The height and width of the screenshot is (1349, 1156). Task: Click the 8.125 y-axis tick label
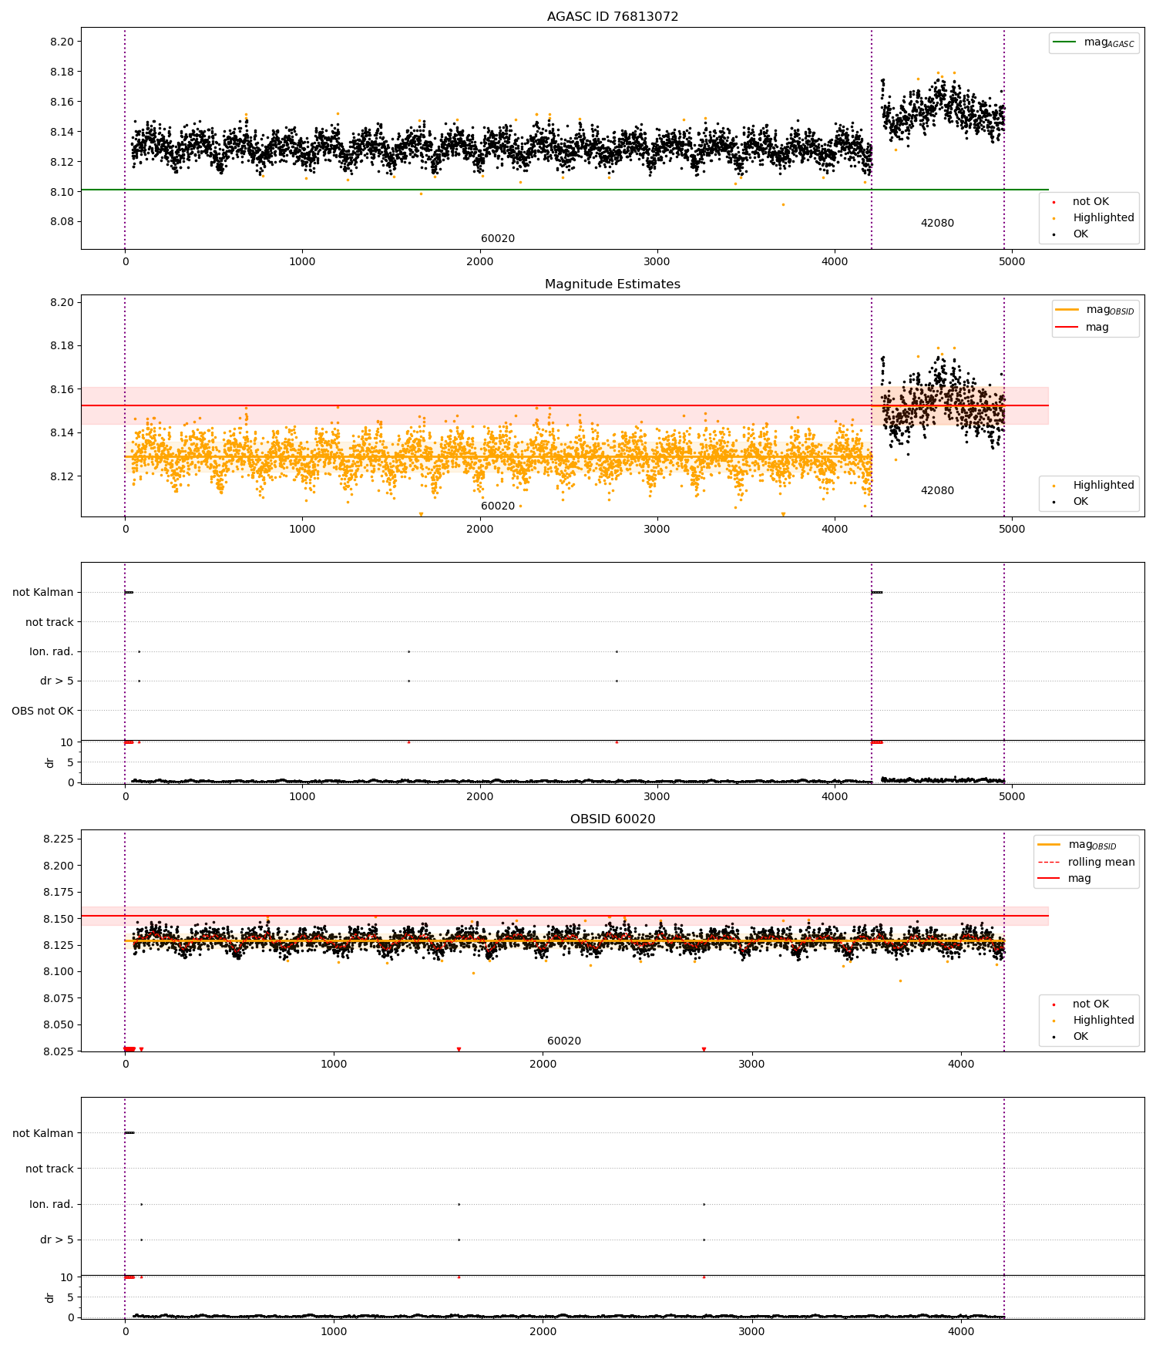[x=58, y=945]
